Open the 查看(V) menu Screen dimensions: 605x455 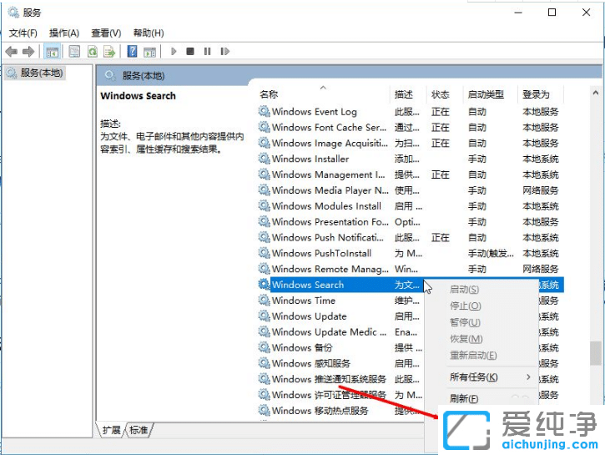pyautogui.click(x=106, y=33)
